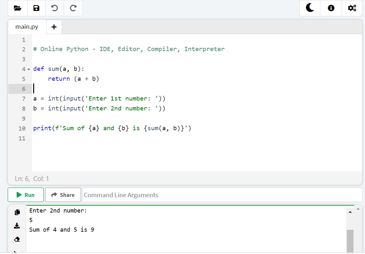Redo the last undone edit
Image resolution: width=365 pixels, height=254 pixels.
coord(73,8)
